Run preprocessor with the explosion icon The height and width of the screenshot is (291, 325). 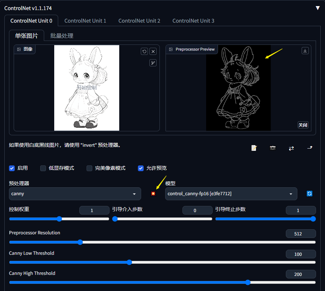[x=153, y=193]
